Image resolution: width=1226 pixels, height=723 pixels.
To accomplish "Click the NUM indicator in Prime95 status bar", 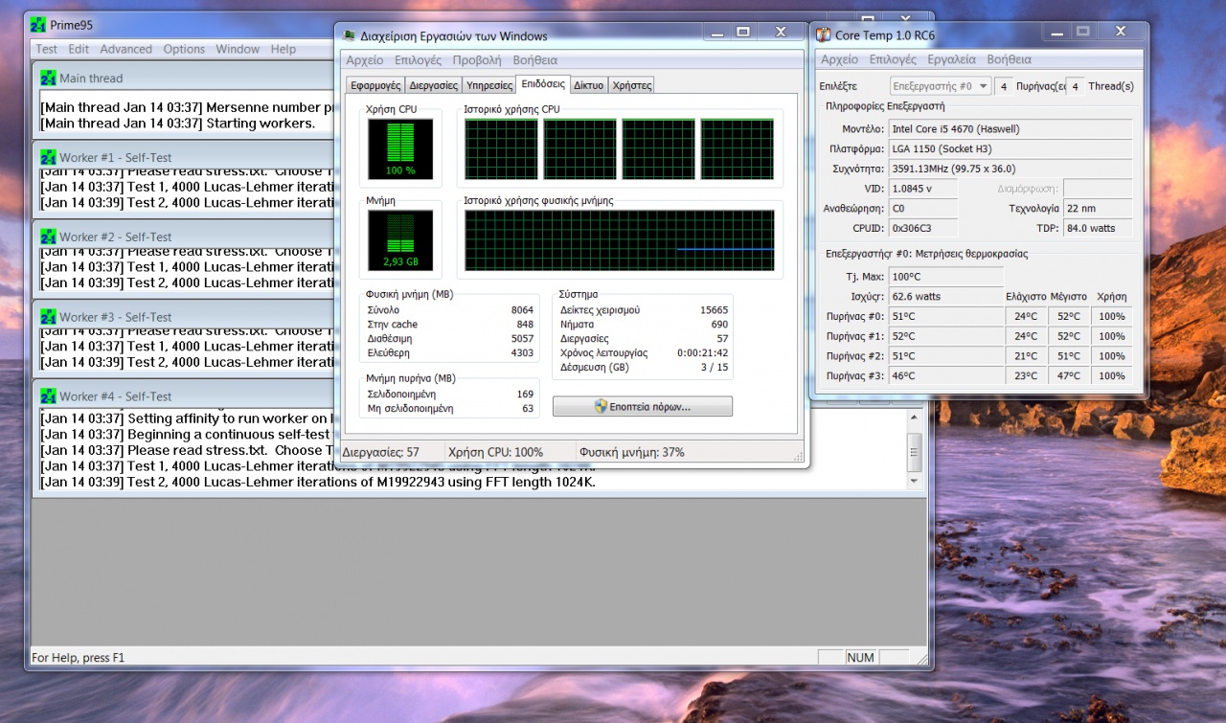I will 860,658.
